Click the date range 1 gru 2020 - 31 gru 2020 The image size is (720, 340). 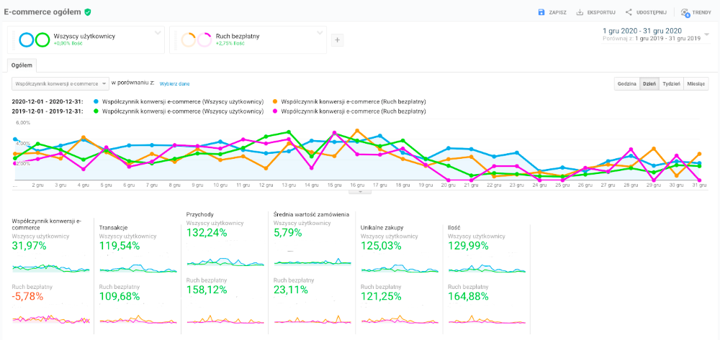(x=642, y=31)
